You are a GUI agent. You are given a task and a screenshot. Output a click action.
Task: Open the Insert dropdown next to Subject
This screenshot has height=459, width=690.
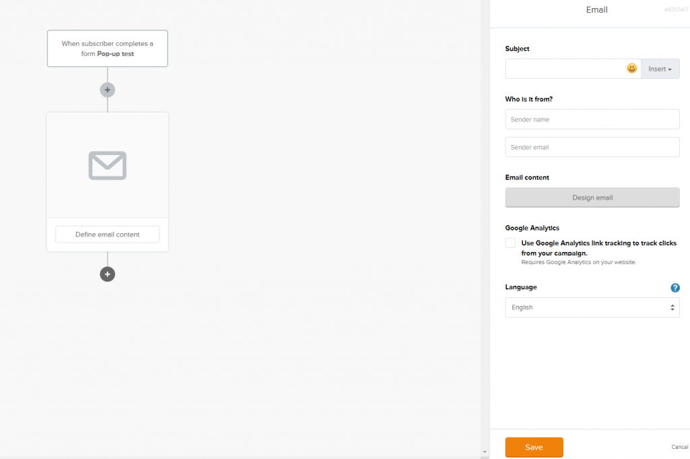pyautogui.click(x=660, y=69)
